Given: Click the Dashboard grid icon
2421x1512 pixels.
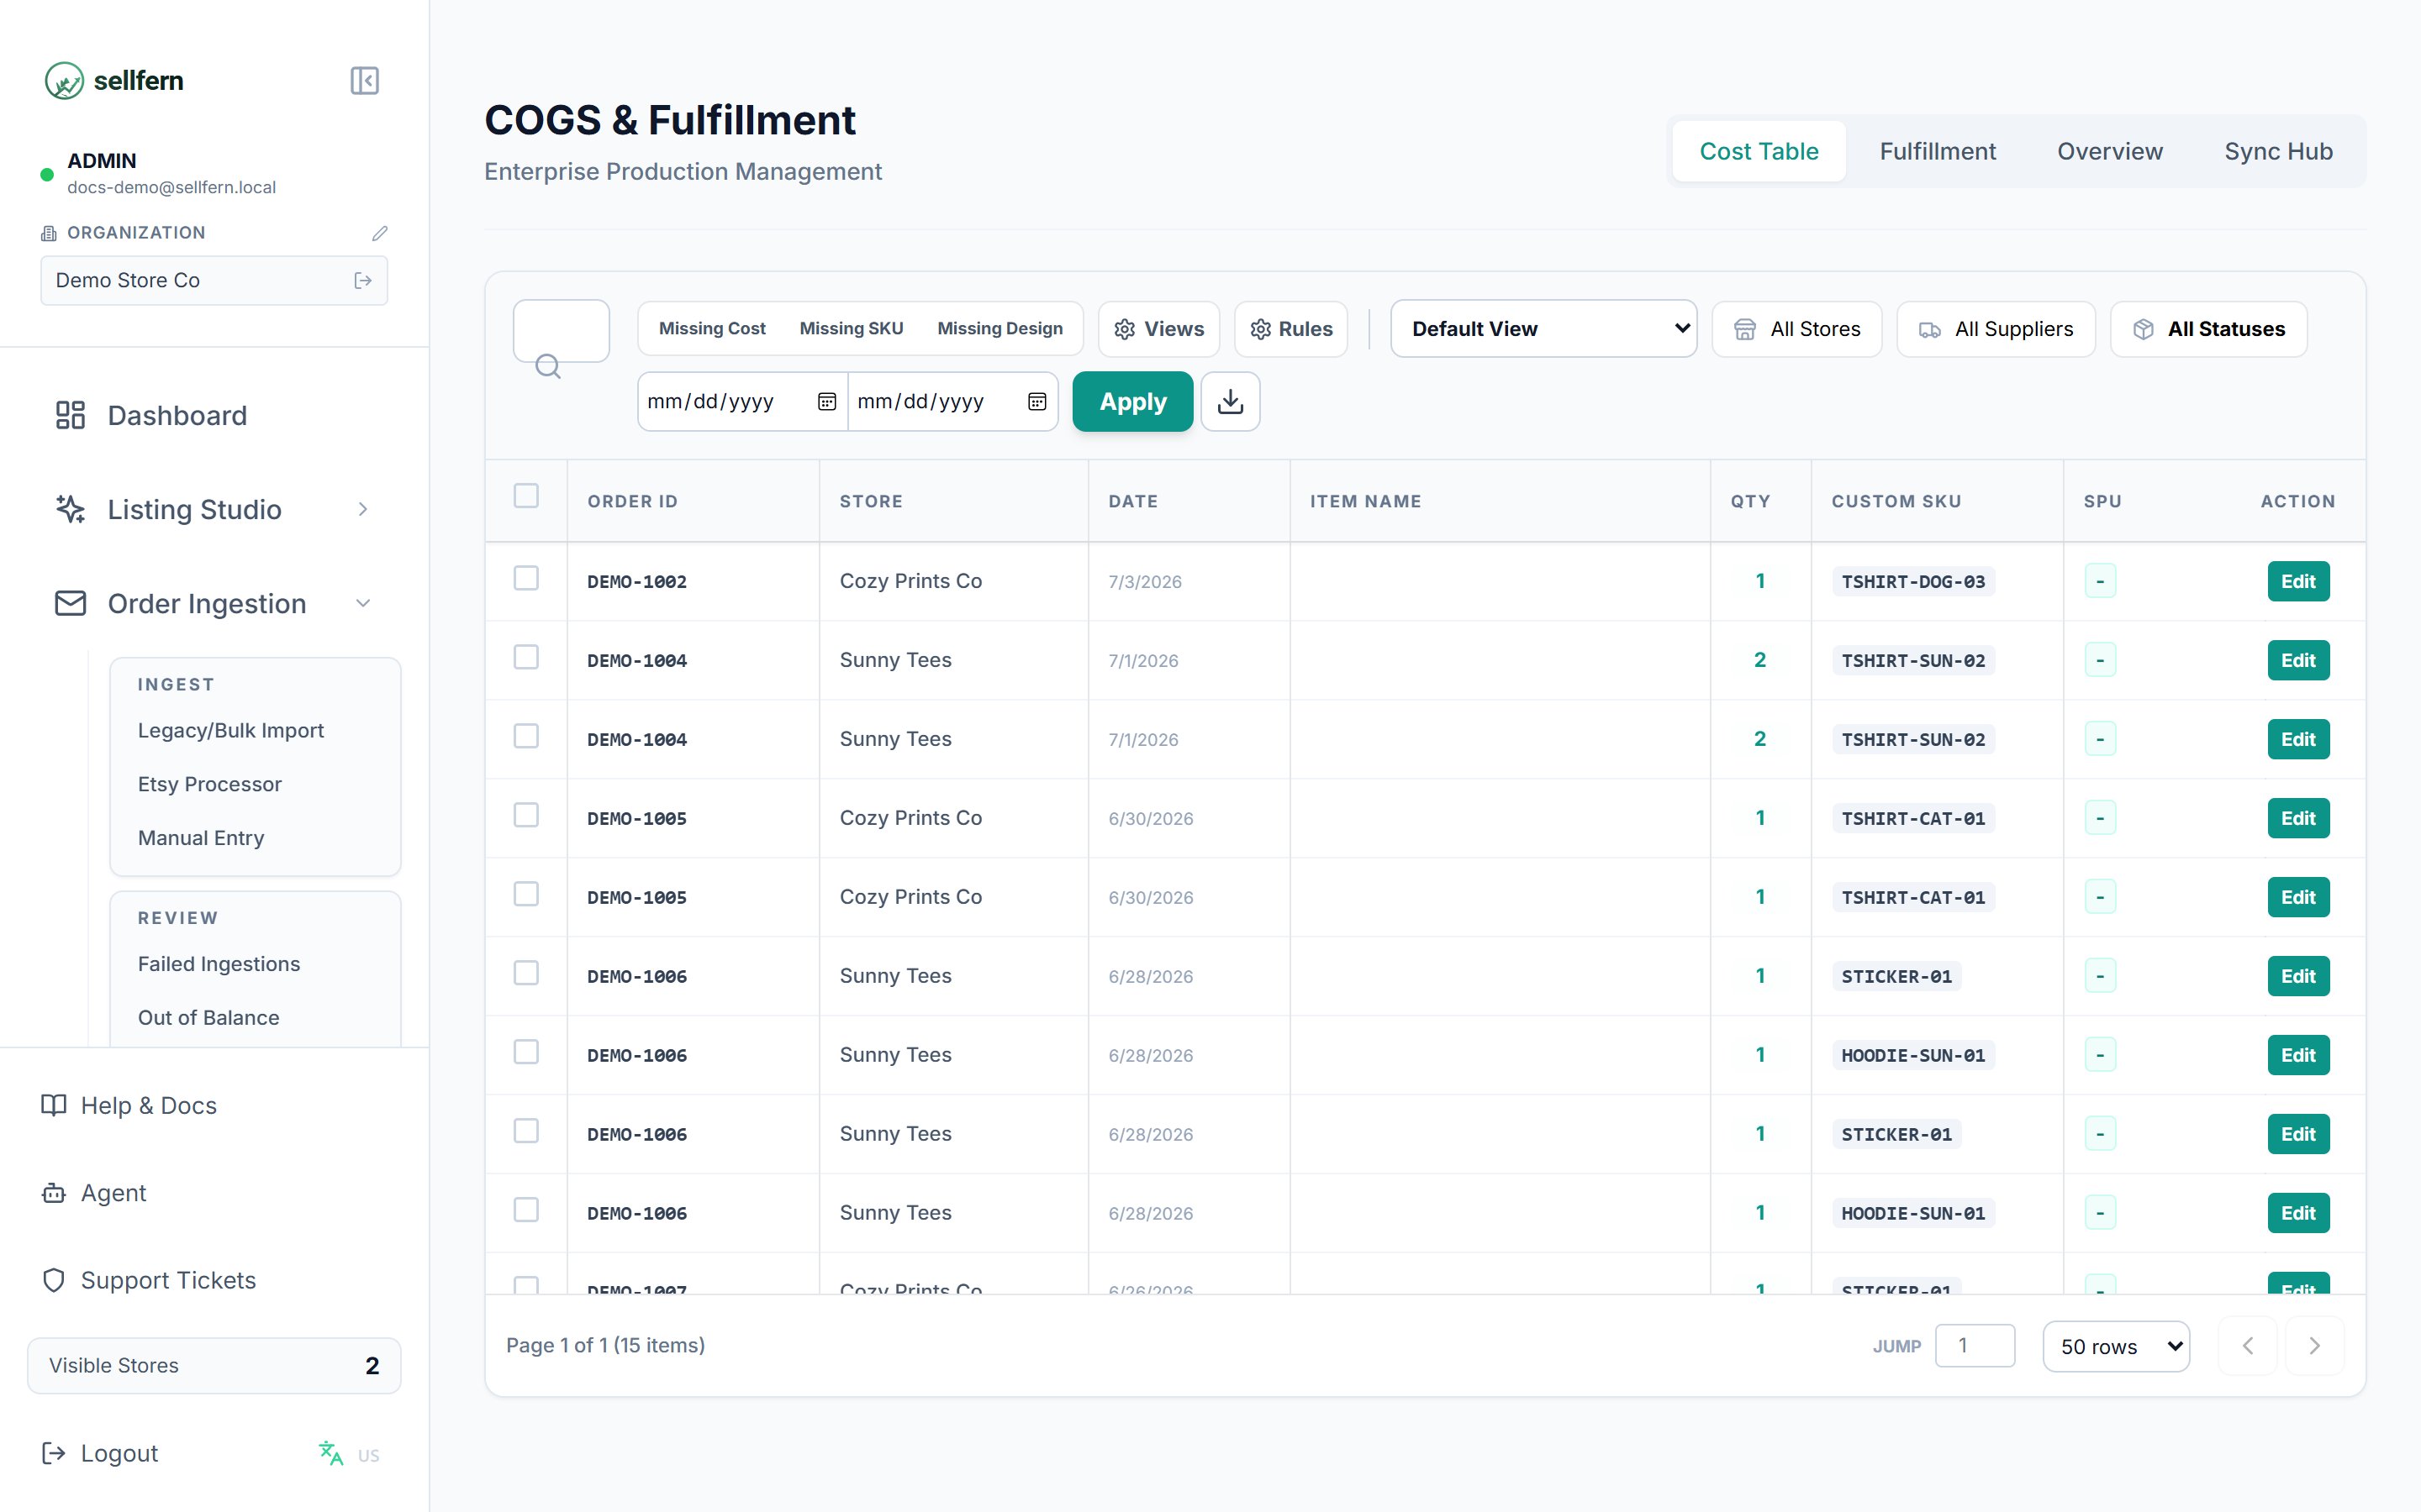Looking at the screenshot, I should point(70,415).
